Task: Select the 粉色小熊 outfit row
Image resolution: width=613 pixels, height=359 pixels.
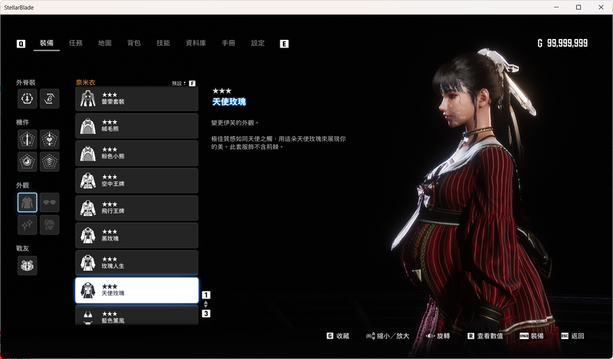Action: pyautogui.click(x=137, y=153)
